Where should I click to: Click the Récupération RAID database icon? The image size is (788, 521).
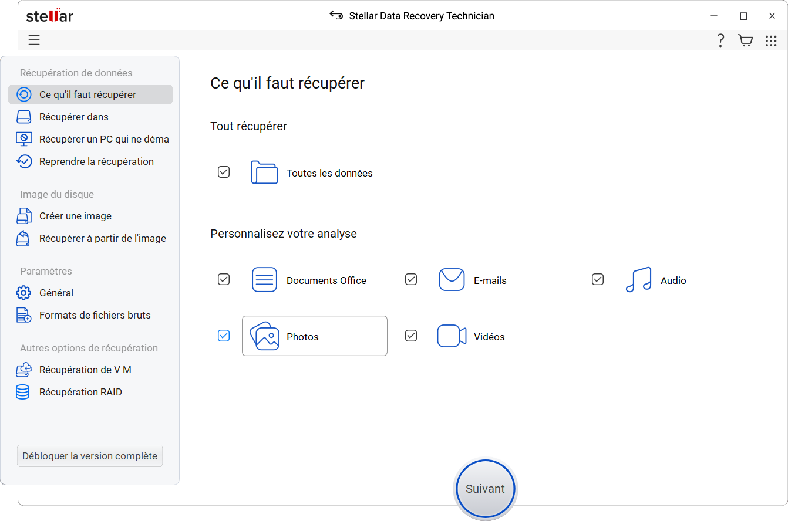(x=23, y=392)
